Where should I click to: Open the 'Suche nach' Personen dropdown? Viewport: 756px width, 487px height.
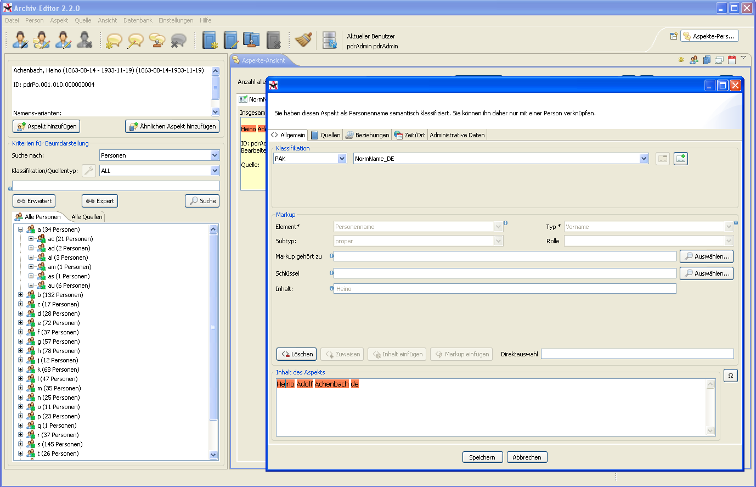click(x=215, y=155)
